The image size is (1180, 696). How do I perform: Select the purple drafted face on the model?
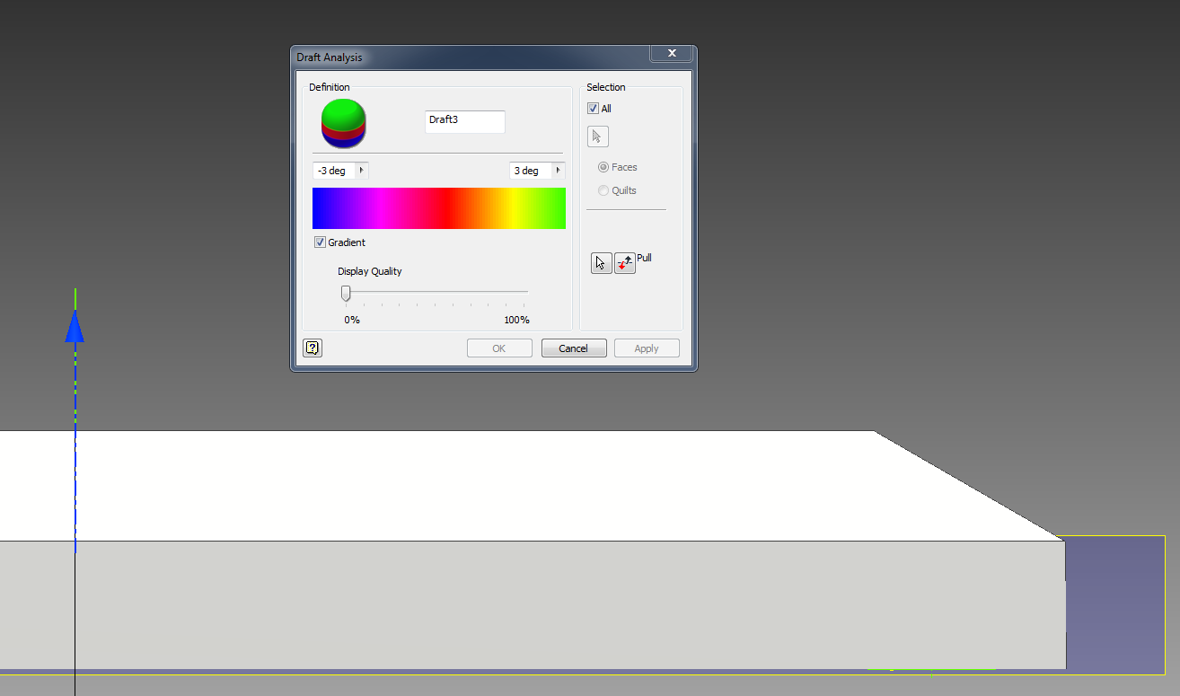(x=1118, y=602)
